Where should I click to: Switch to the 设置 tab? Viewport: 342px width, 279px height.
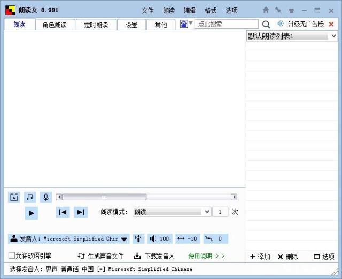pyautogui.click(x=131, y=25)
